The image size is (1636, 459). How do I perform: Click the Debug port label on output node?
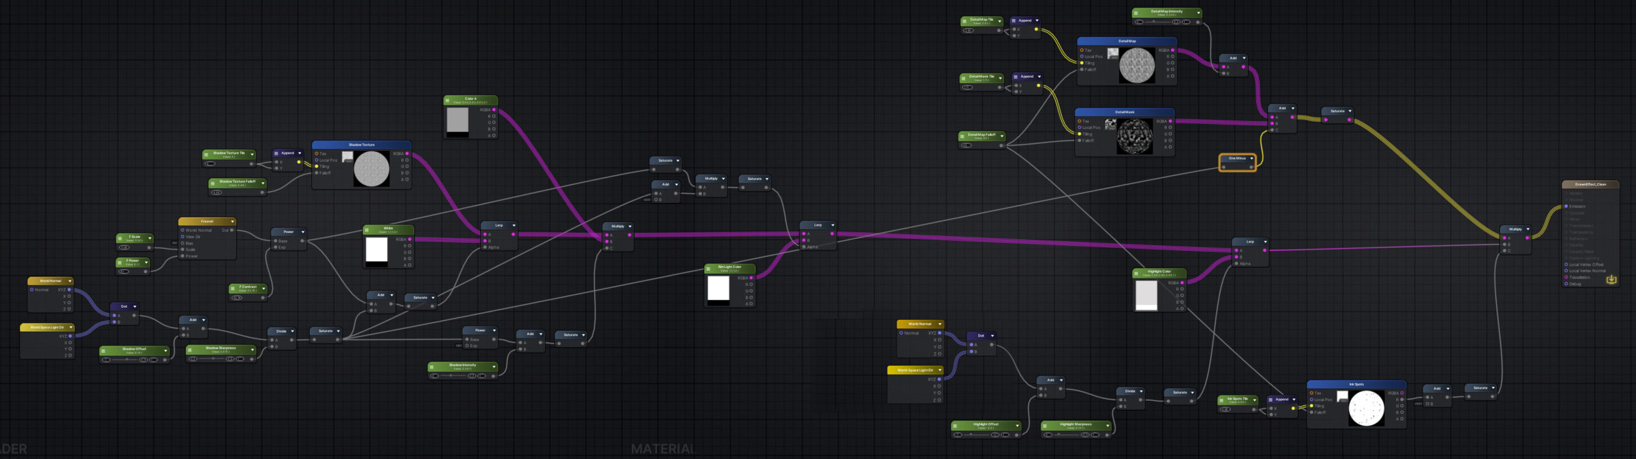click(x=1575, y=284)
